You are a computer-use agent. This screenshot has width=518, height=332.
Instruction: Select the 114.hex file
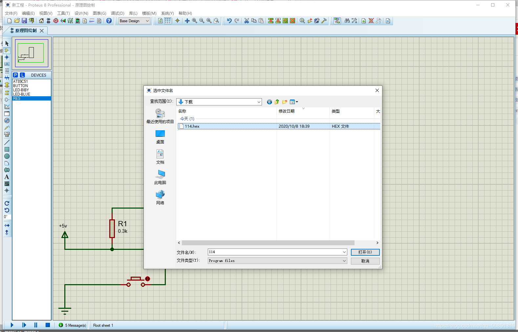tap(279, 126)
